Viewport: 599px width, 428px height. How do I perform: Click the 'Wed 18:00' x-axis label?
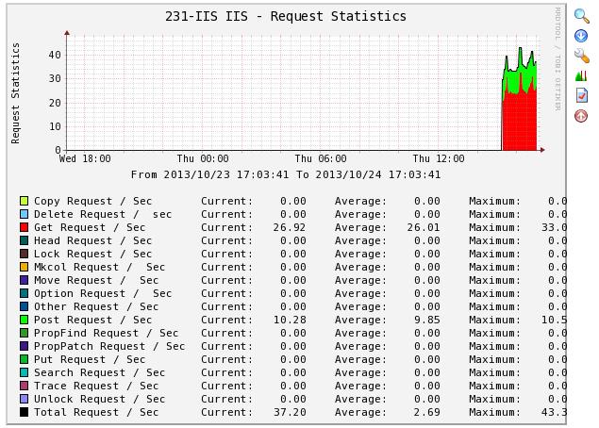coord(85,158)
